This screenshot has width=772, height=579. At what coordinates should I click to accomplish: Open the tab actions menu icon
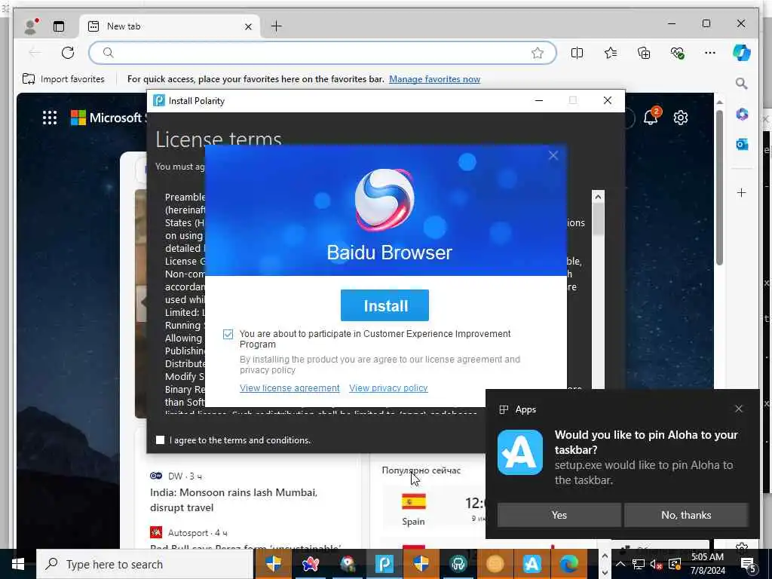(59, 26)
